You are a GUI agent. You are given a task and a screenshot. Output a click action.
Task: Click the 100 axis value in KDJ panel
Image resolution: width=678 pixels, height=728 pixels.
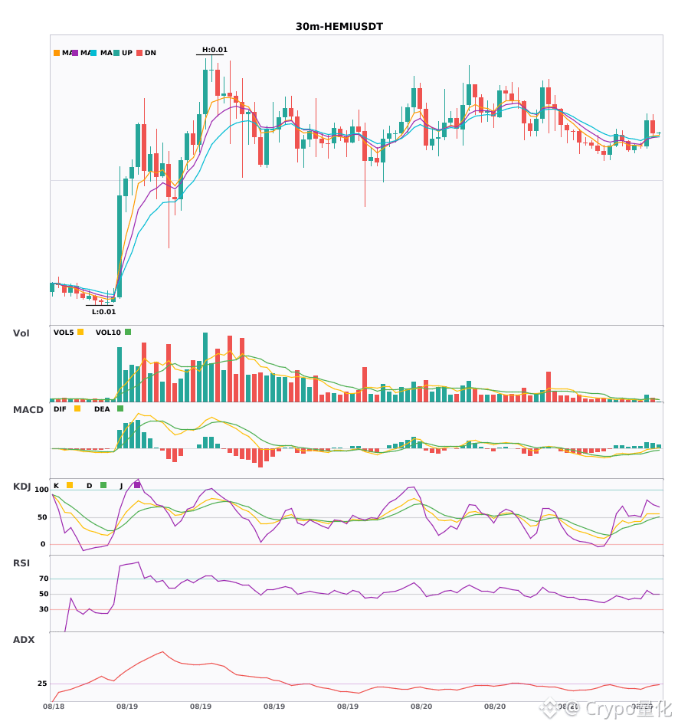(x=42, y=490)
